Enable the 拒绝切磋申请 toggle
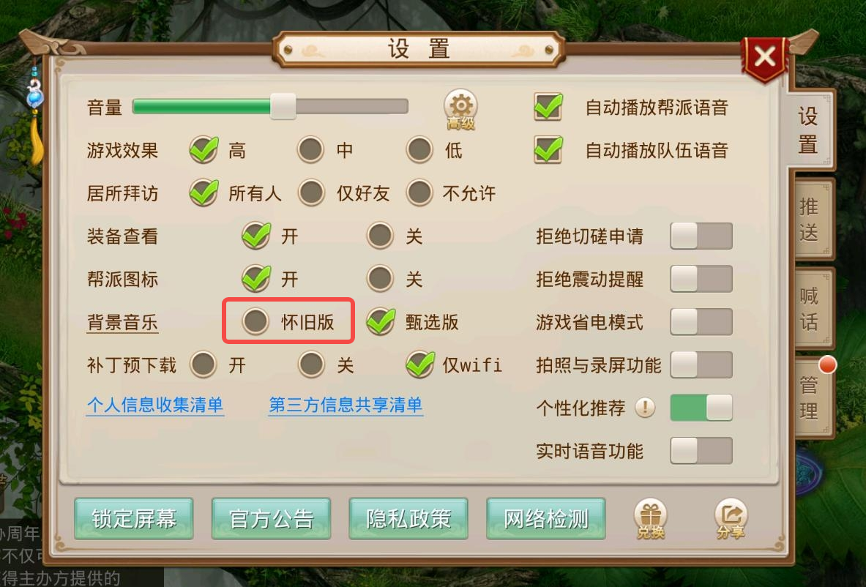Screen dimensions: 866x587 pos(701,236)
